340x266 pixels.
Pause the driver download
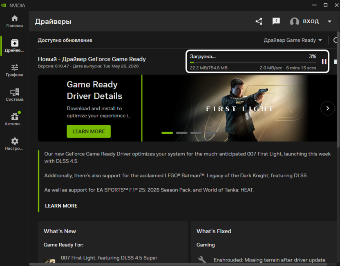tap(324, 62)
